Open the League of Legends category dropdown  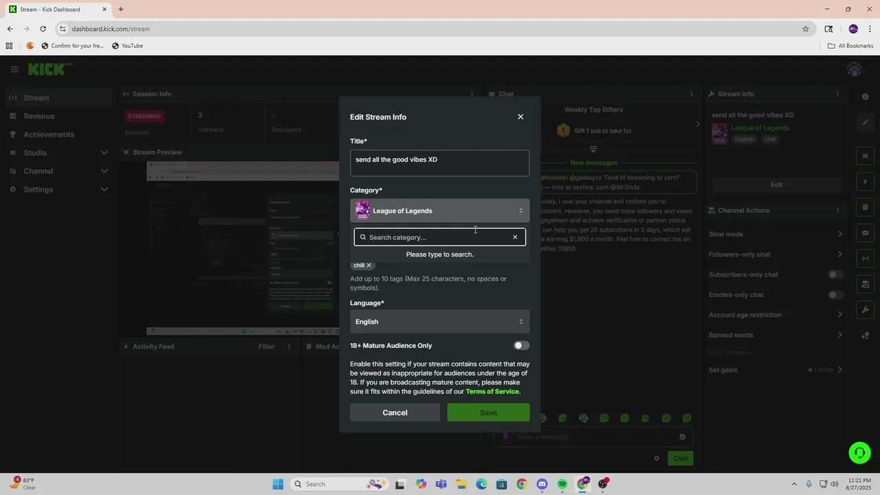click(440, 211)
